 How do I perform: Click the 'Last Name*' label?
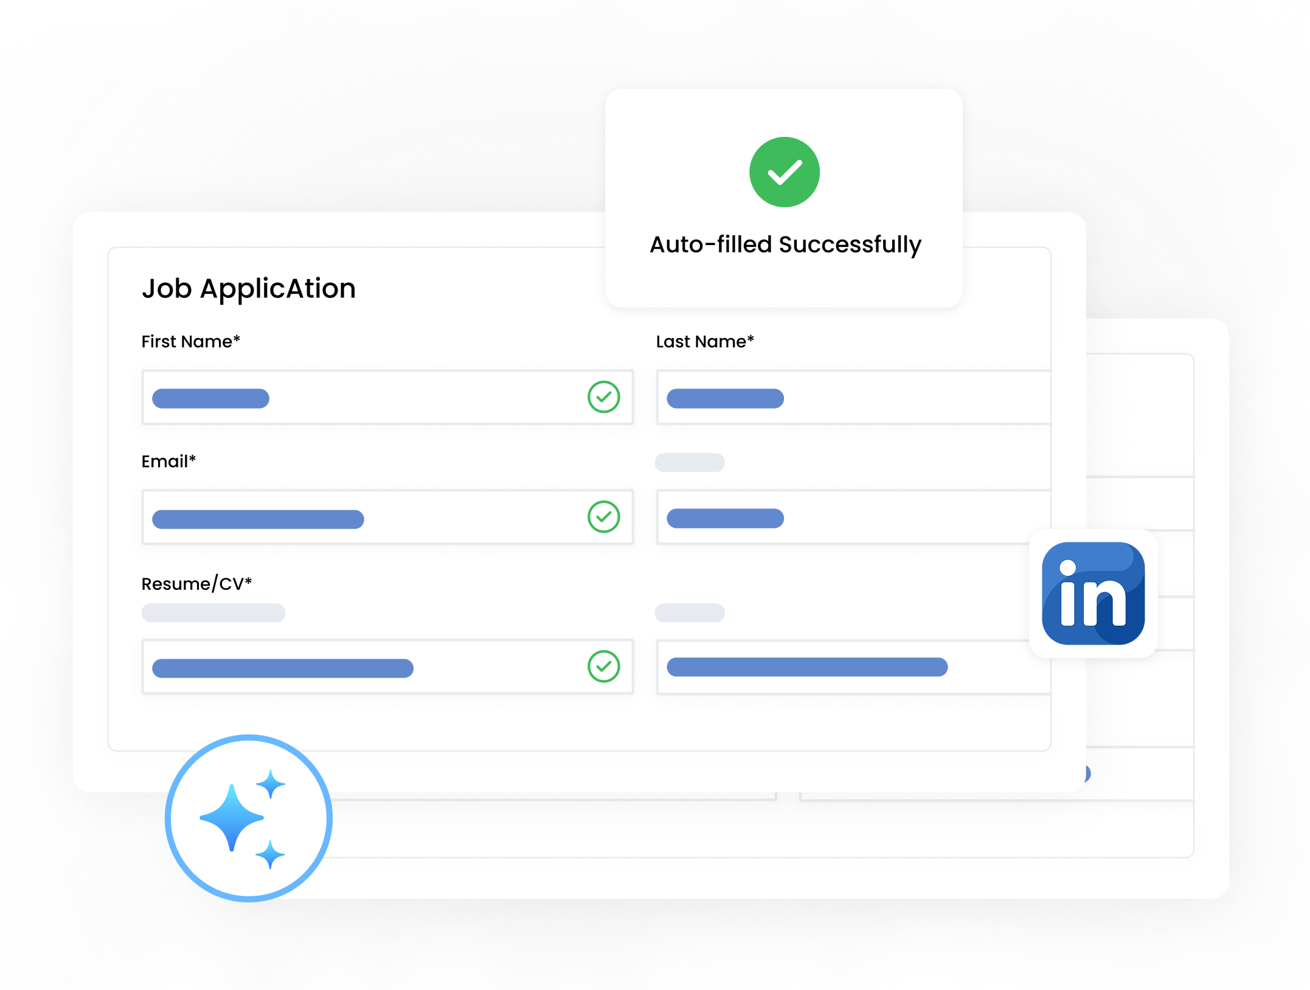coord(705,342)
